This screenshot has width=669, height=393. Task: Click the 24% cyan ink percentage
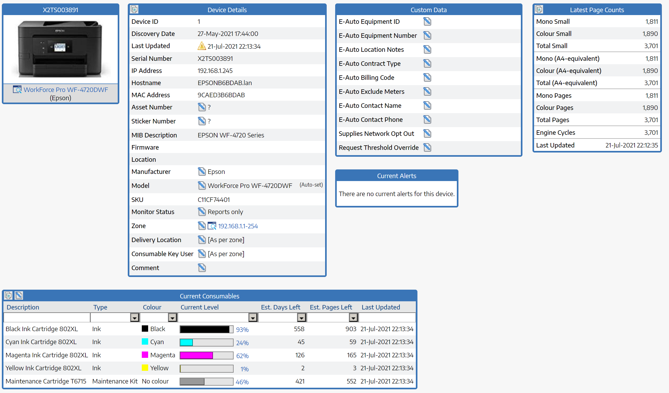[242, 343]
